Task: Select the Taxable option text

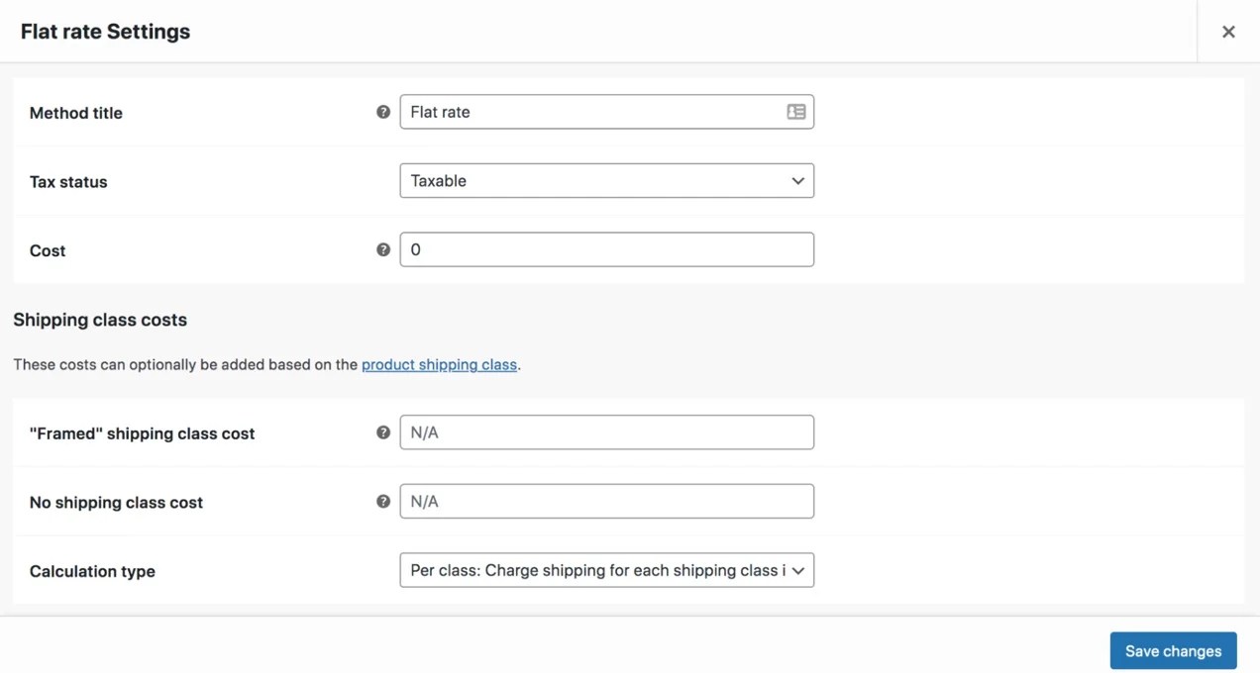Action: [438, 180]
